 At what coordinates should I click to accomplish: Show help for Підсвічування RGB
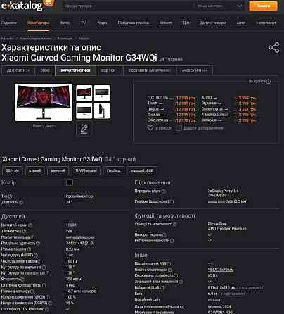point(169,263)
